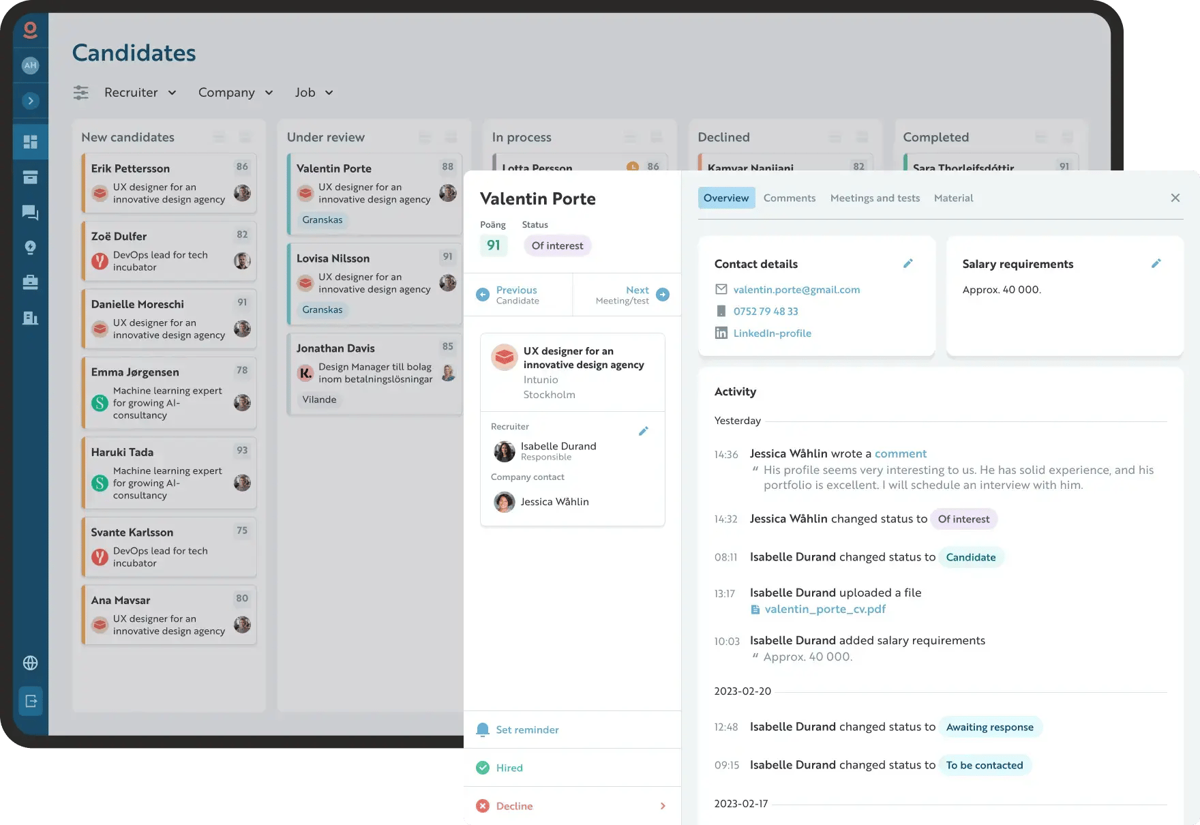Open the companies building icon in sidebar
The image size is (1200, 825).
(30, 318)
